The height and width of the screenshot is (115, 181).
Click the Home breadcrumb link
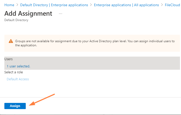point(9,5)
